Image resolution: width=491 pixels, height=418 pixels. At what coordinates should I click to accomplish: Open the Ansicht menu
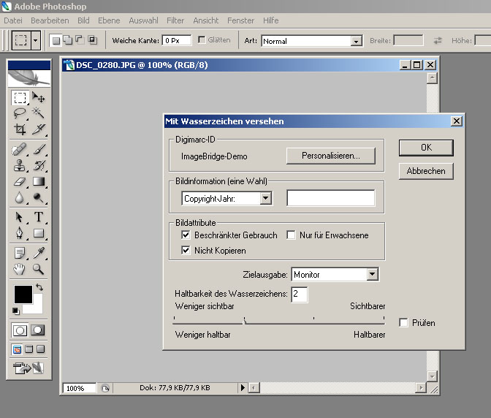pyautogui.click(x=206, y=20)
